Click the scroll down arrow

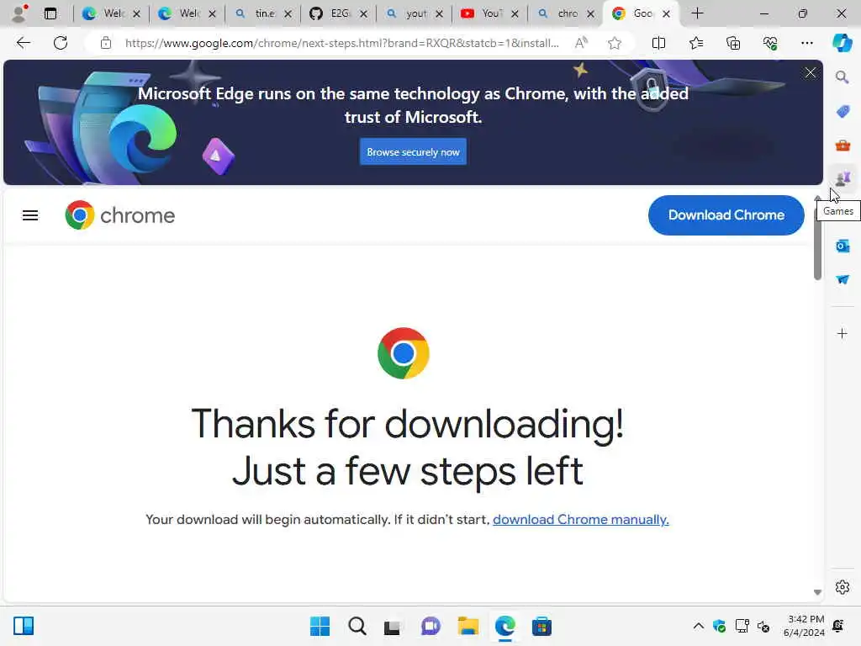tap(817, 592)
